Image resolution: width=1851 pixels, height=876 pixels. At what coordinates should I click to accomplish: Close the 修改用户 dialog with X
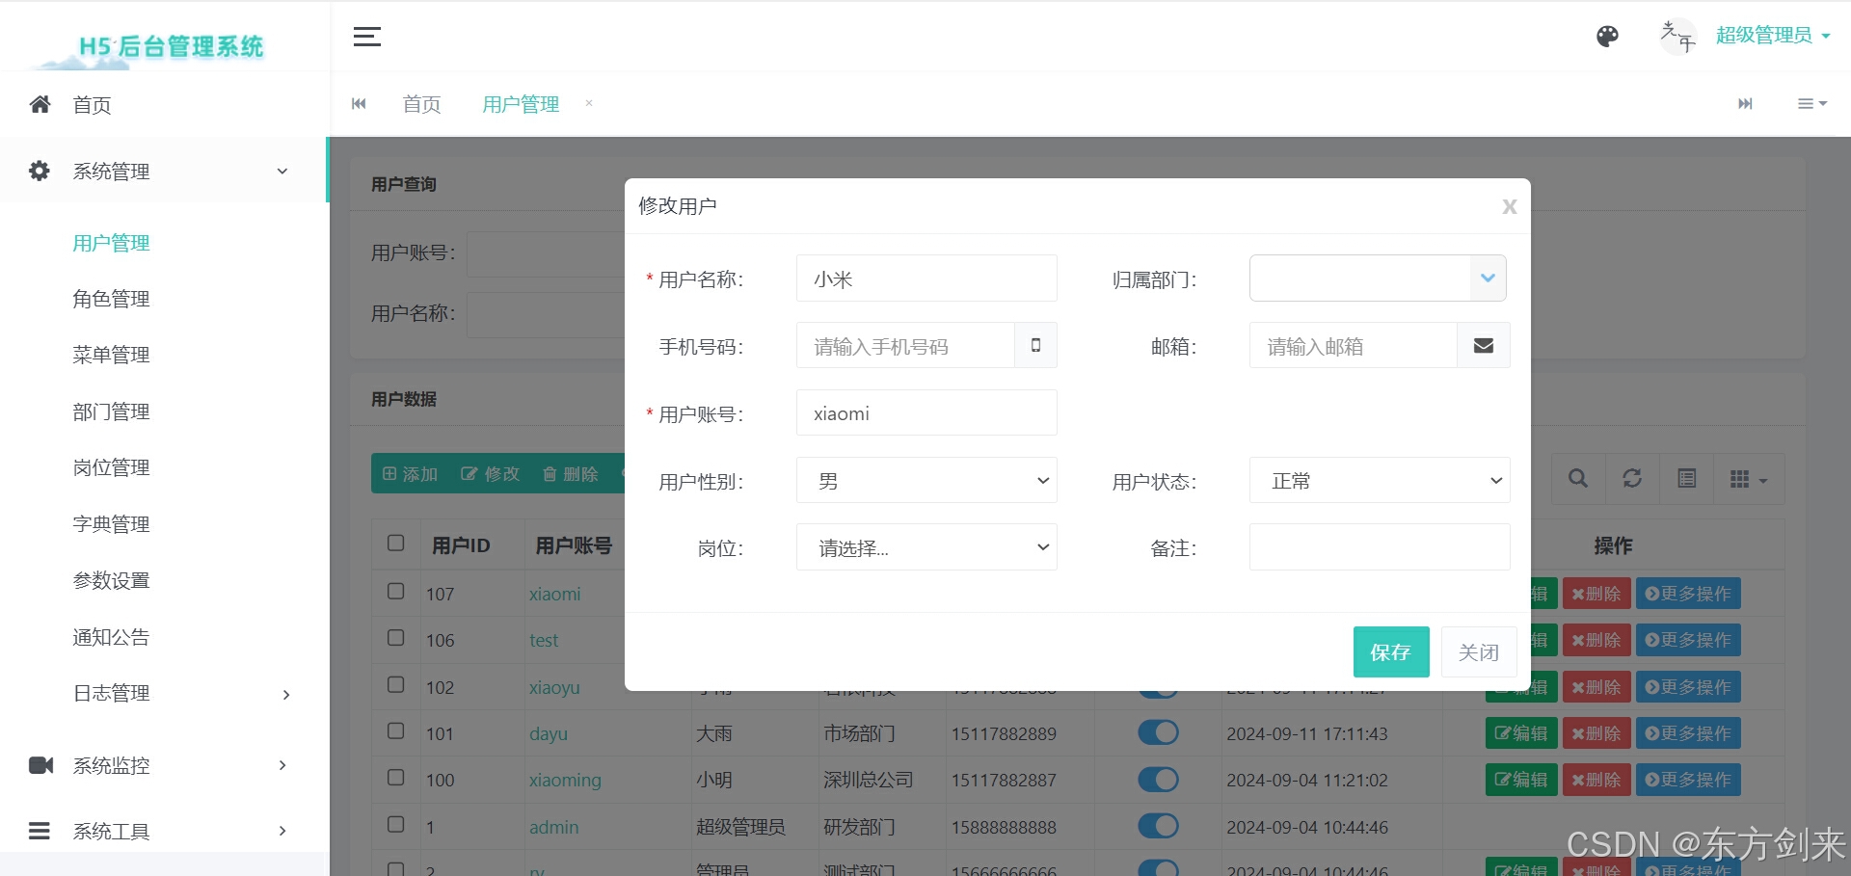click(1510, 206)
